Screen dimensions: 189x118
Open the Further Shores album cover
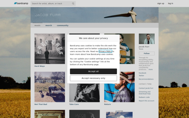coord(50,114)
